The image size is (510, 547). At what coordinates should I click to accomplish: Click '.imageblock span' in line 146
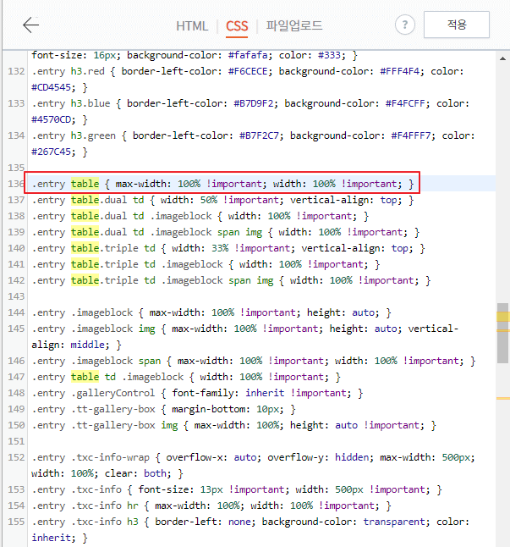point(116,361)
